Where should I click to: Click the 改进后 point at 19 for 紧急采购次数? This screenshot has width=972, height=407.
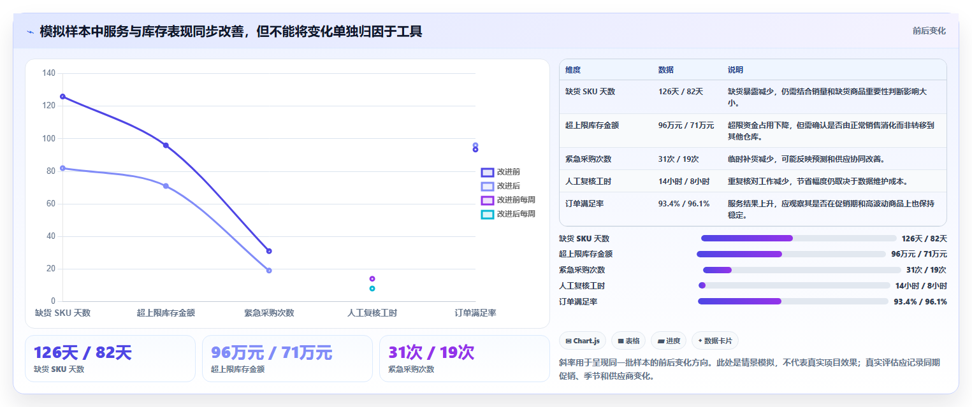click(x=269, y=271)
